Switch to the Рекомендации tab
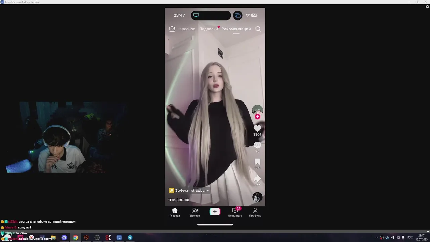430x242 pixels. (x=236, y=29)
